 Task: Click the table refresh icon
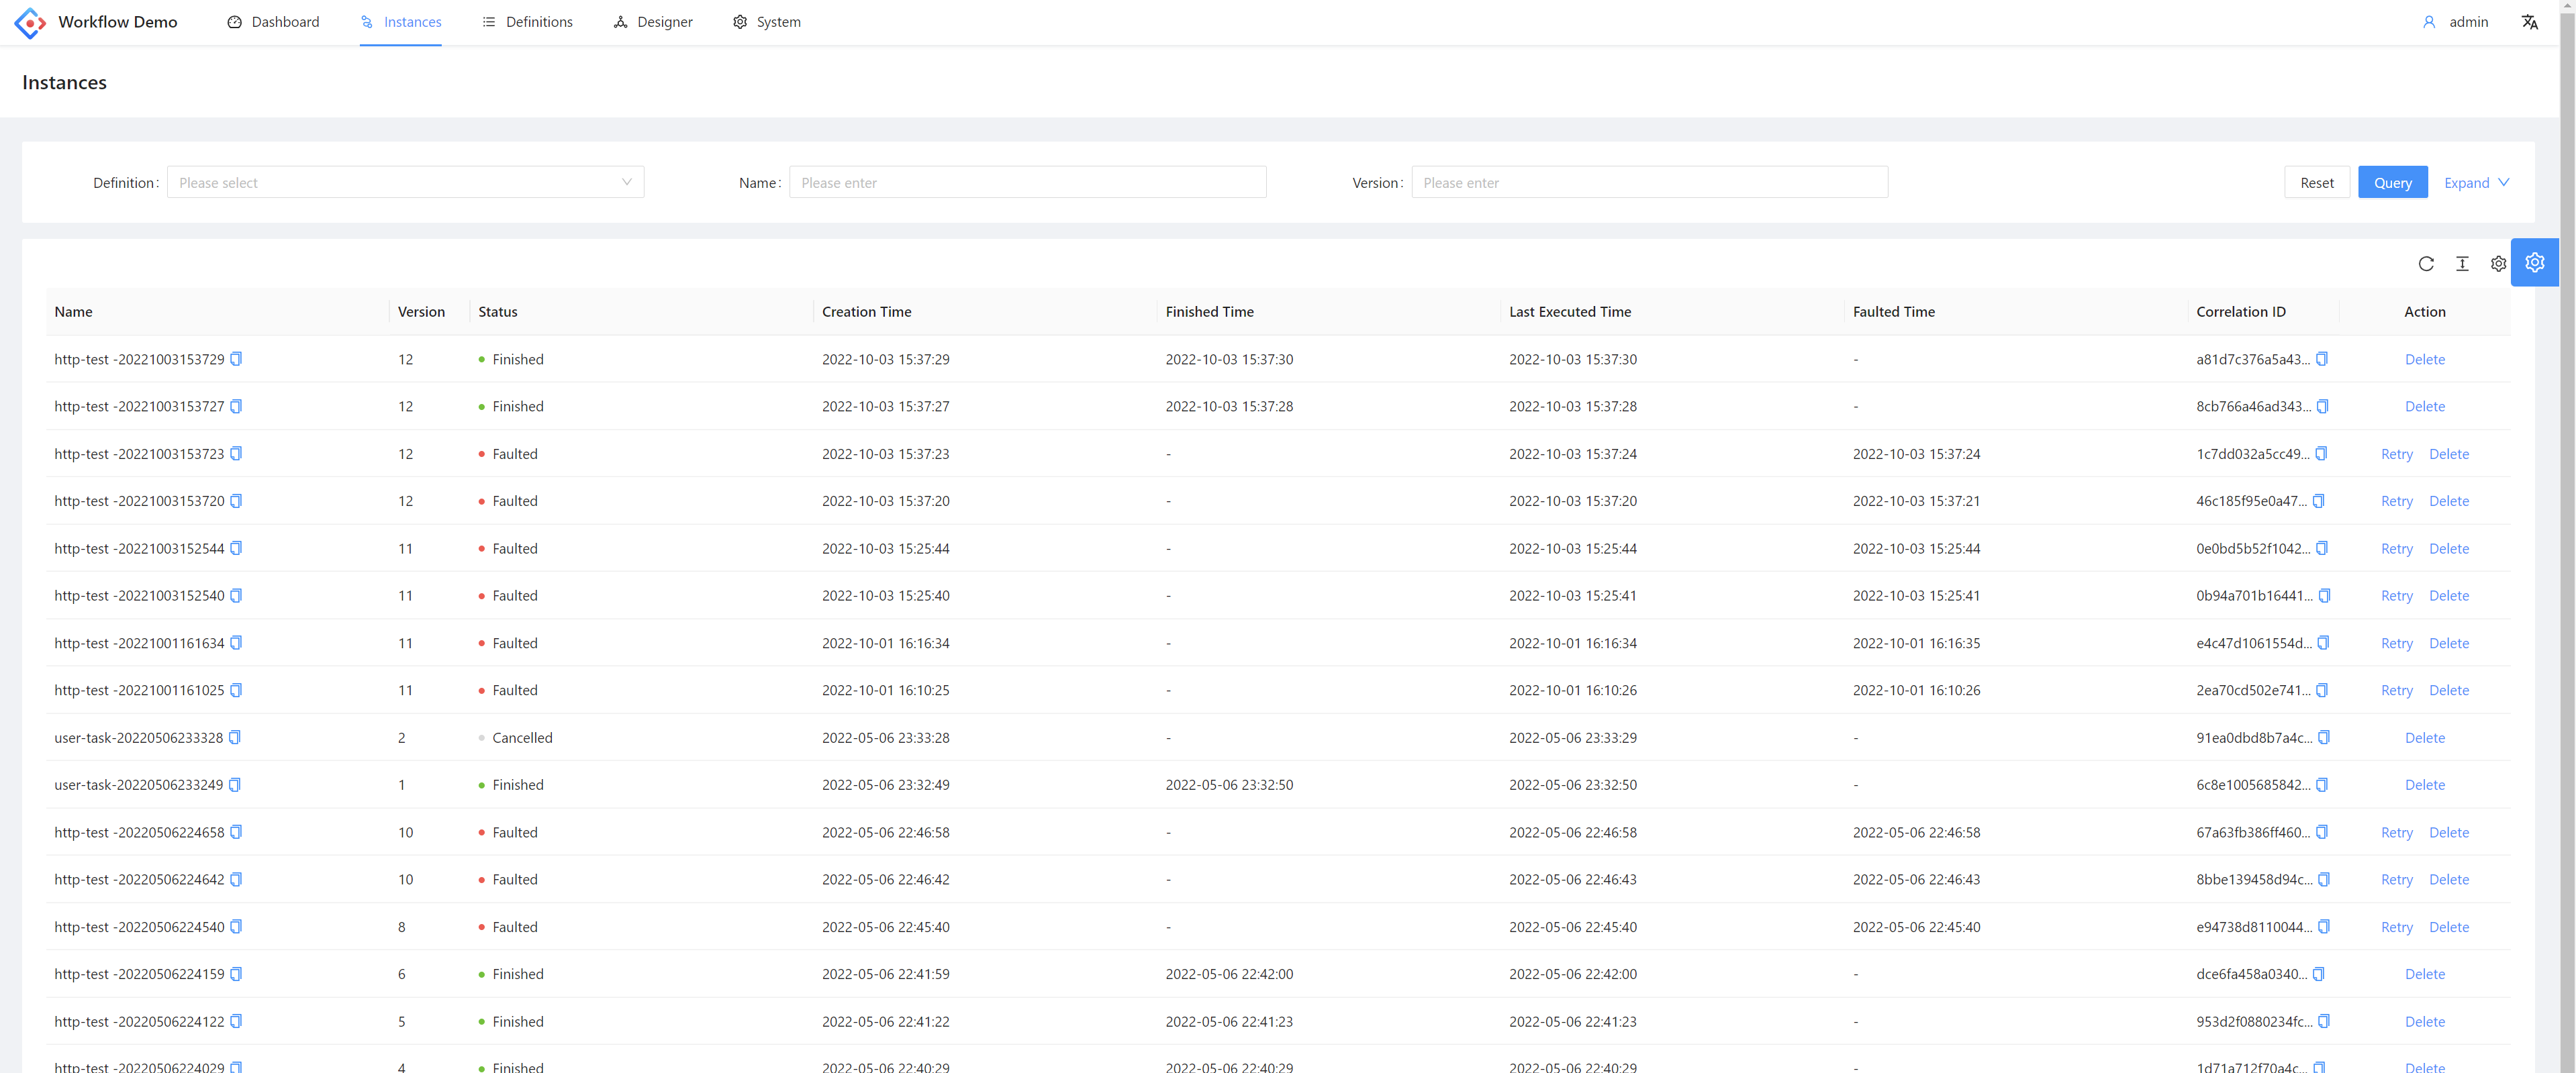pyautogui.click(x=2426, y=264)
